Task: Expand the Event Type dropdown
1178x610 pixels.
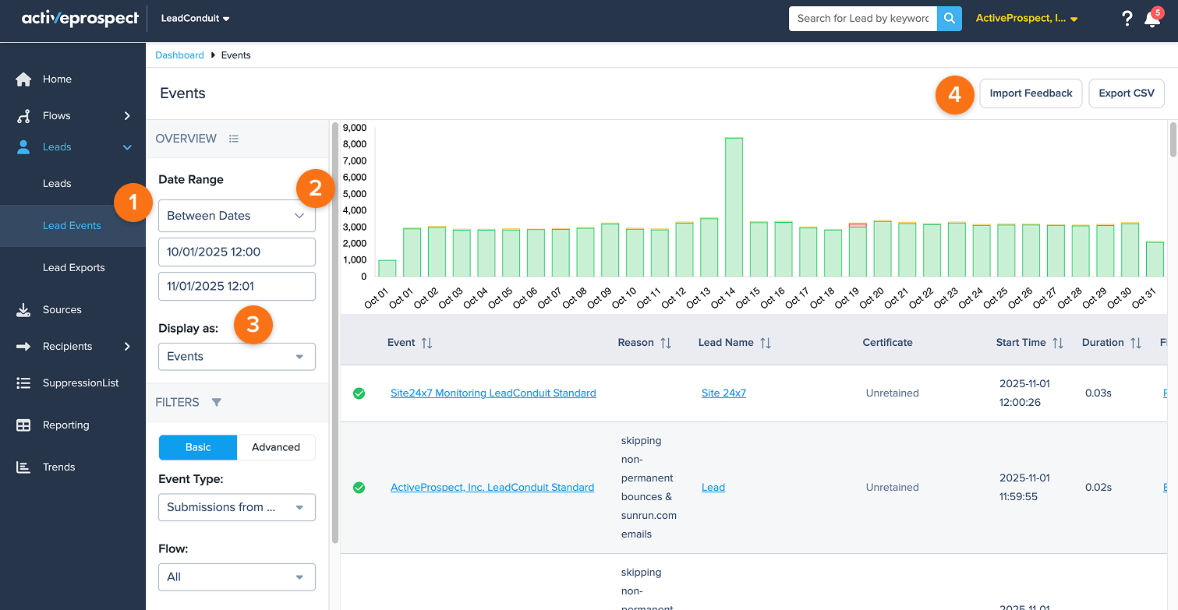Action: (x=237, y=507)
